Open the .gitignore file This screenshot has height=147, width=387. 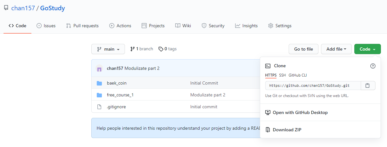[x=116, y=107]
